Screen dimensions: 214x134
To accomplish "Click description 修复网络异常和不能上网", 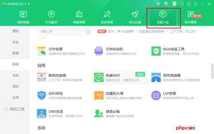I will pyautogui.click(x=178, y=98).
